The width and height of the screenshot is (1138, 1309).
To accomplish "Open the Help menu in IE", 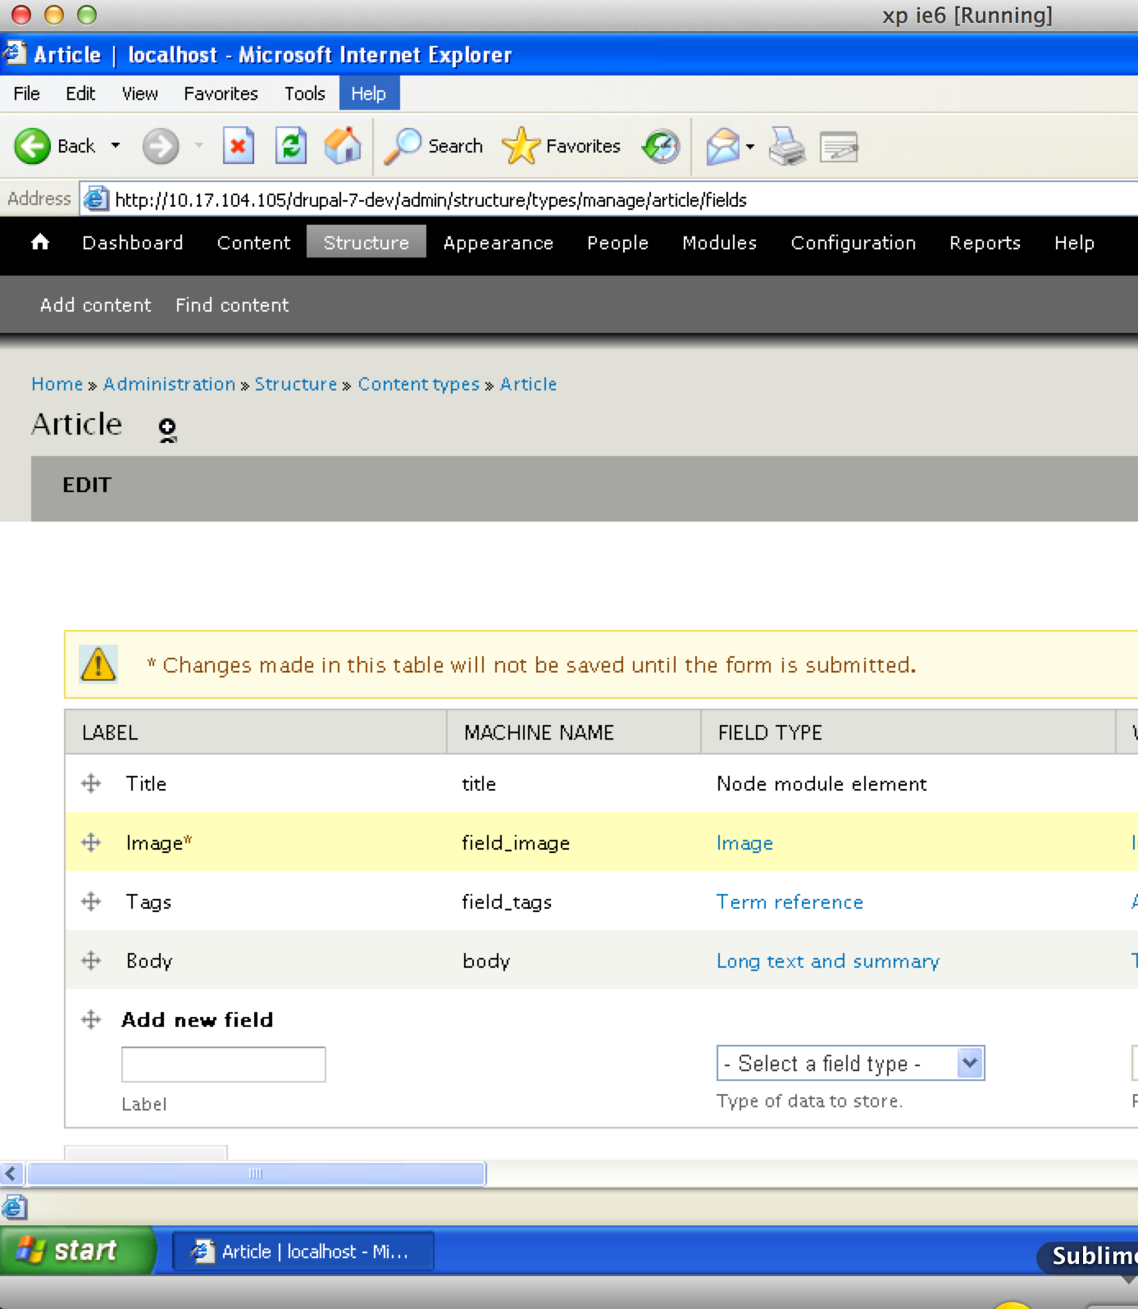I will point(369,93).
